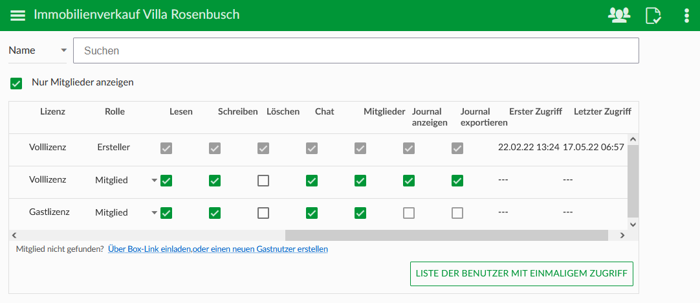
Task: Open the members group icon
Action: pos(619,15)
